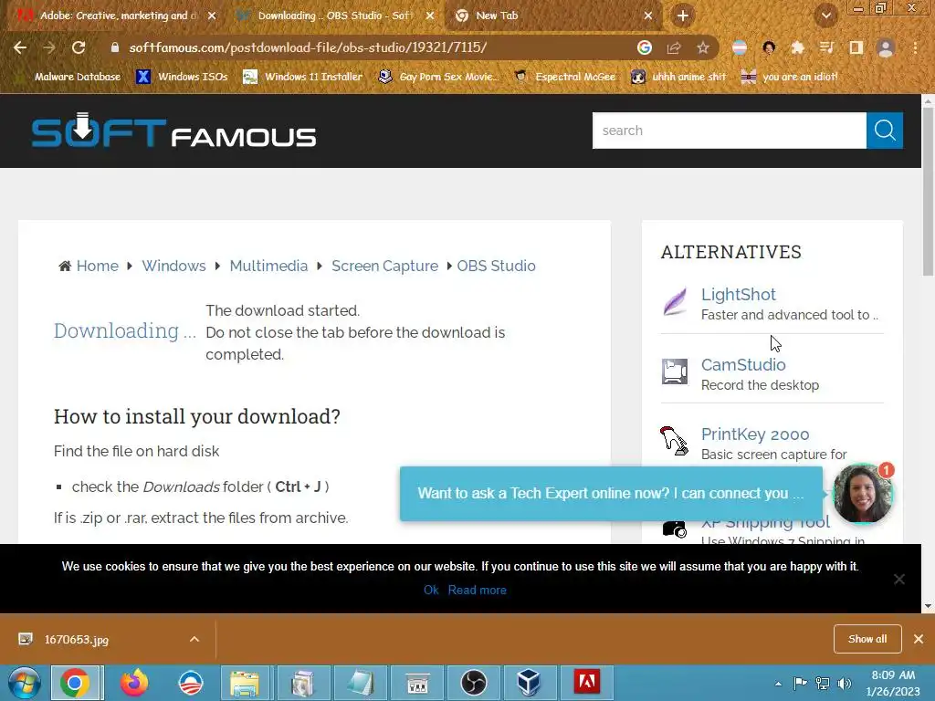Click the Screen Capture breadcrumb link
This screenshot has height=701, width=935.
pyautogui.click(x=384, y=266)
